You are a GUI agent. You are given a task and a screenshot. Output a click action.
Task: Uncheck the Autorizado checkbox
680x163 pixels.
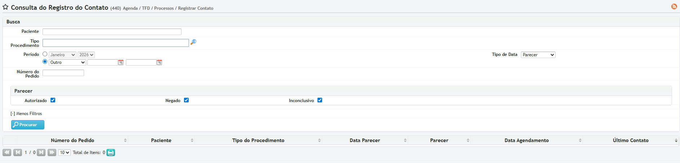53,100
